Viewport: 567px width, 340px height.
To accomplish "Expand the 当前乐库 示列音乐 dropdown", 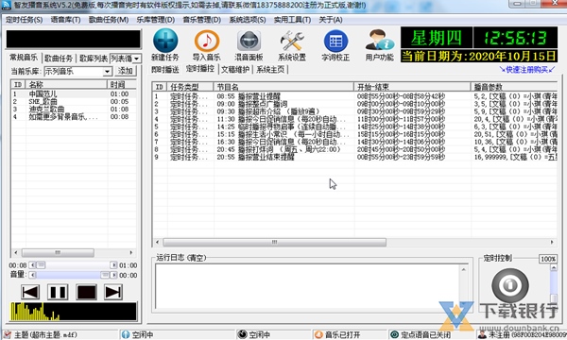I will (x=107, y=71).
